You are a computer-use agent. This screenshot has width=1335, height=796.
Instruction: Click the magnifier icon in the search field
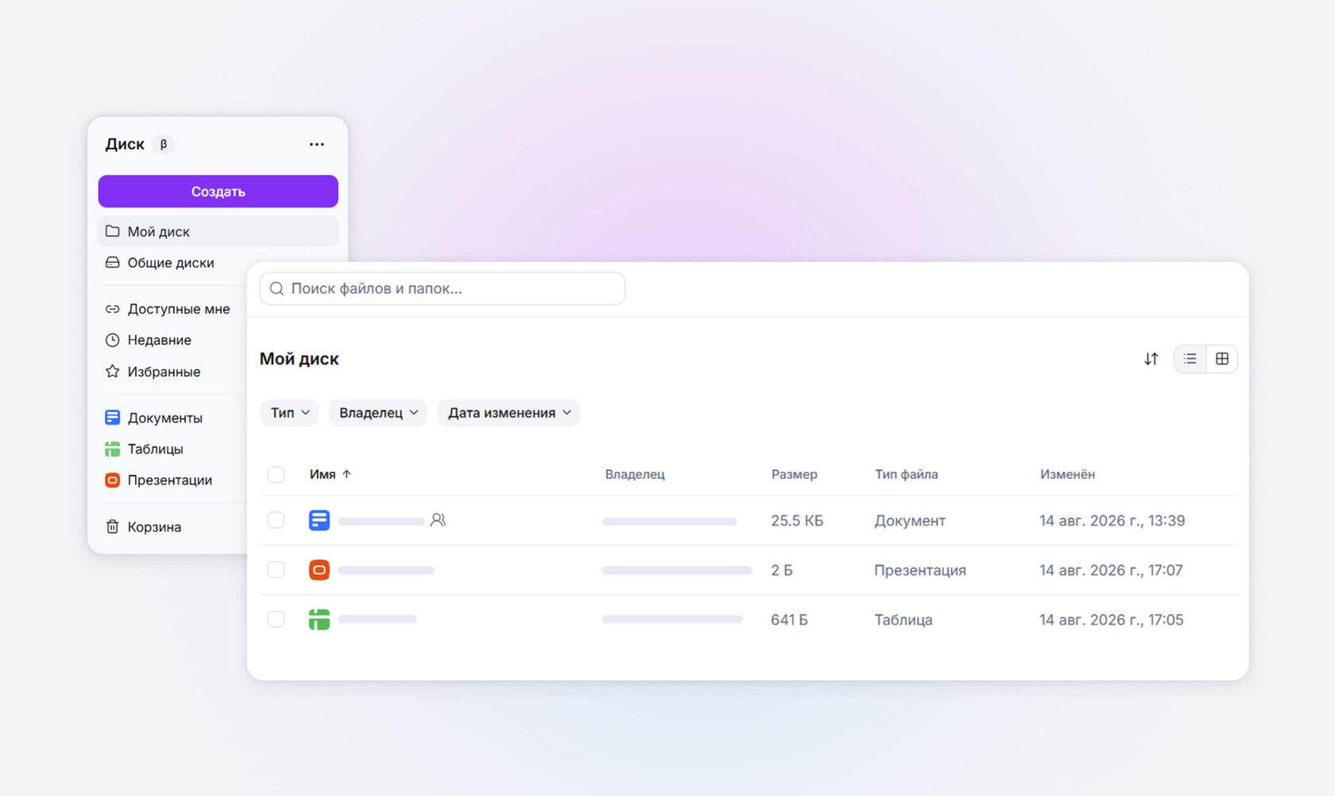coord(277,288)
